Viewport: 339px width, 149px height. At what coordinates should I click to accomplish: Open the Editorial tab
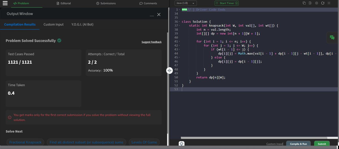pyautogui.click(x=64, y=3)
